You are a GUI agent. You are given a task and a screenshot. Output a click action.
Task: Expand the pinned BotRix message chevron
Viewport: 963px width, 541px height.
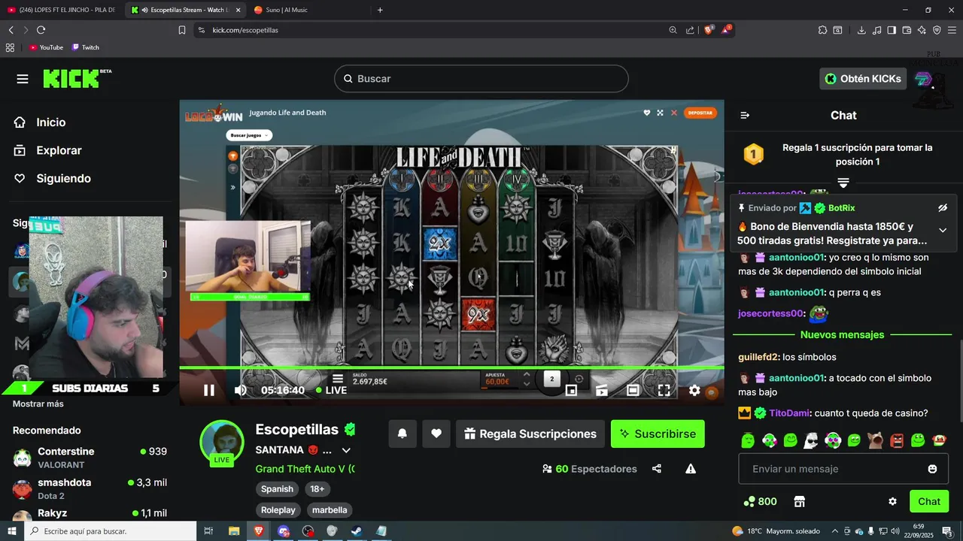point(943,230)
